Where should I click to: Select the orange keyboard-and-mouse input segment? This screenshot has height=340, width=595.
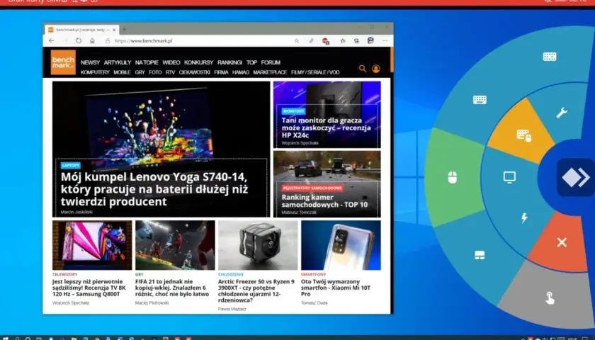[524, 135]
